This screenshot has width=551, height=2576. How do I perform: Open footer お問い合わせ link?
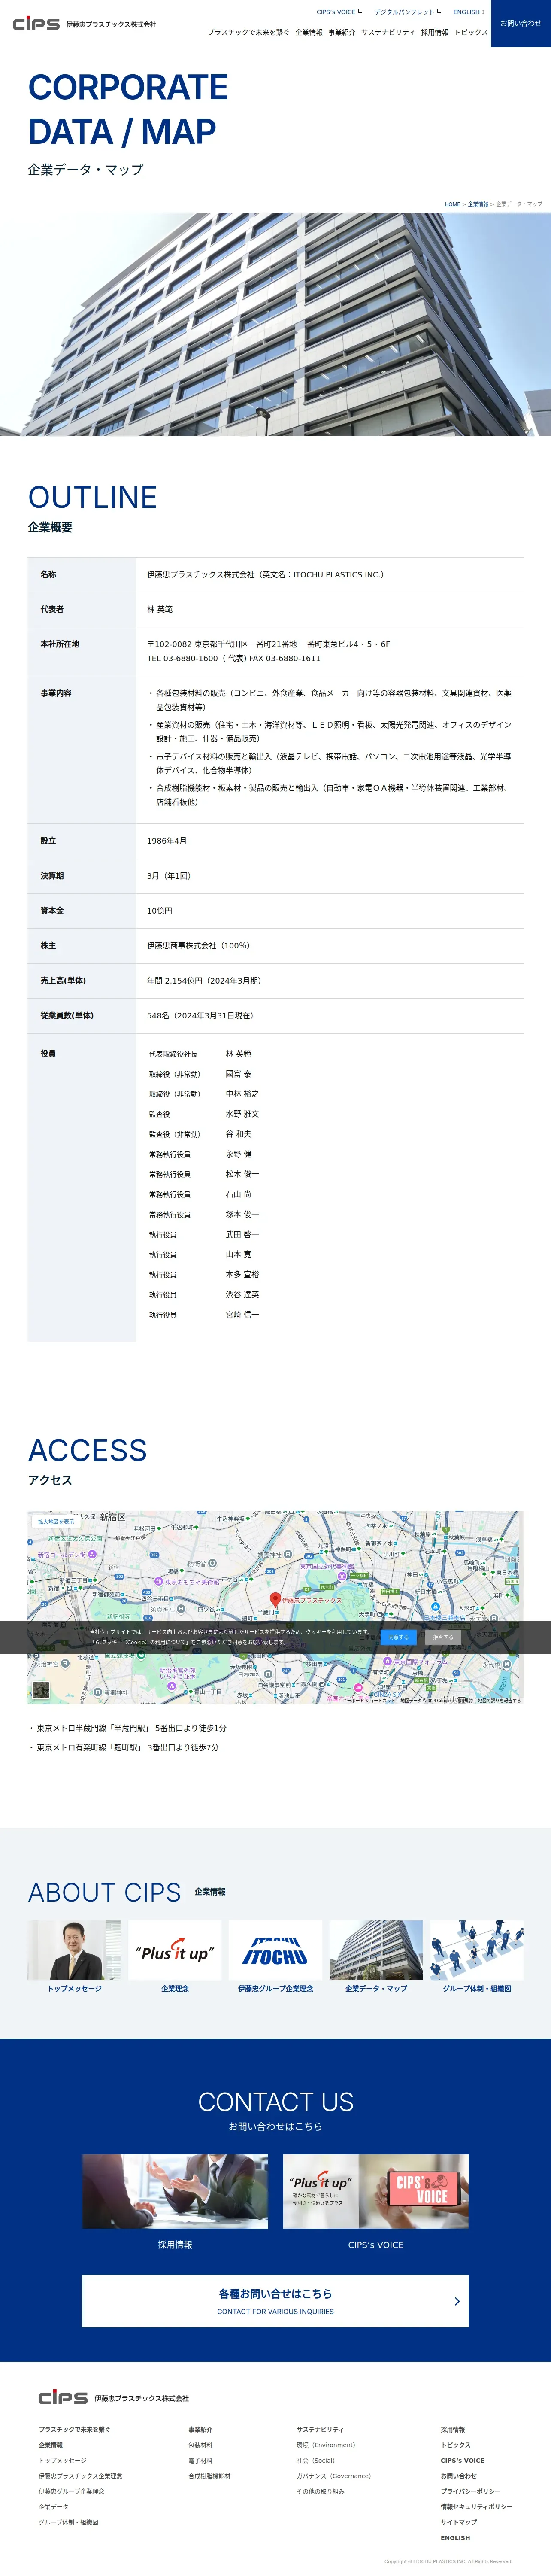459,2476
